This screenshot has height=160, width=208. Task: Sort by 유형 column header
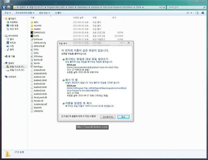[94, 18]
